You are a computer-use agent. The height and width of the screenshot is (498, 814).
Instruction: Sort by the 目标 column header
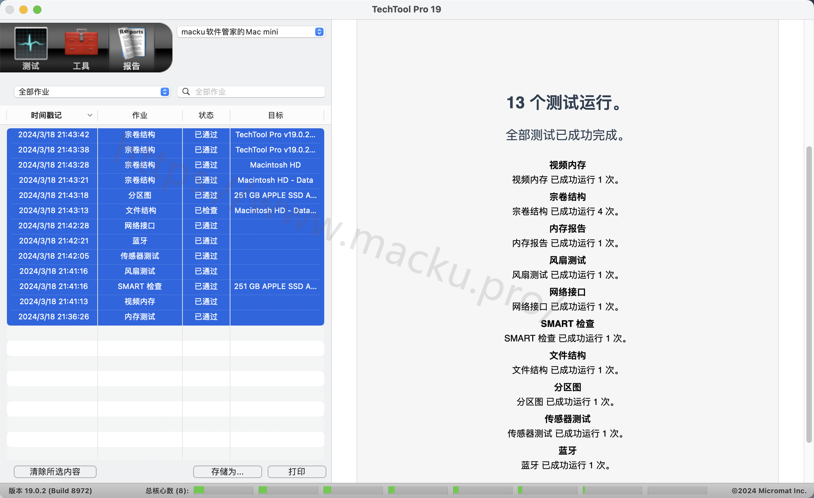[x=276, y=115]
